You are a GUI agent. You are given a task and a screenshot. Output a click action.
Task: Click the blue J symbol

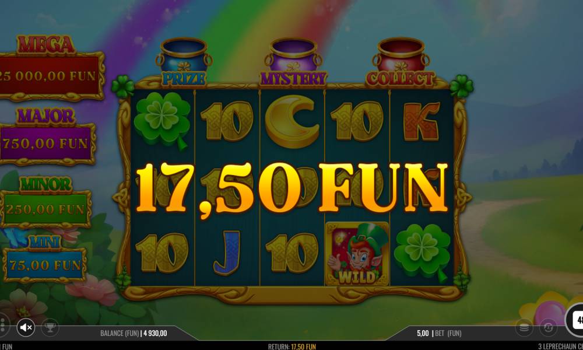click(227, 252)
